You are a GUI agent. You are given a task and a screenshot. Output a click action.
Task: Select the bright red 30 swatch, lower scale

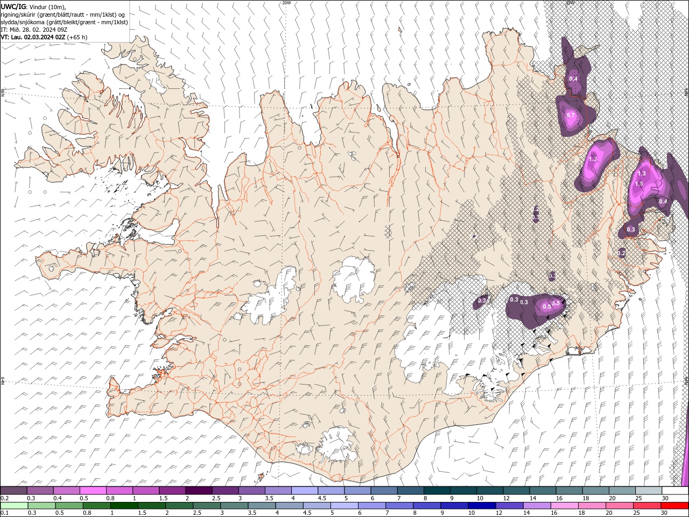[675, 506]
